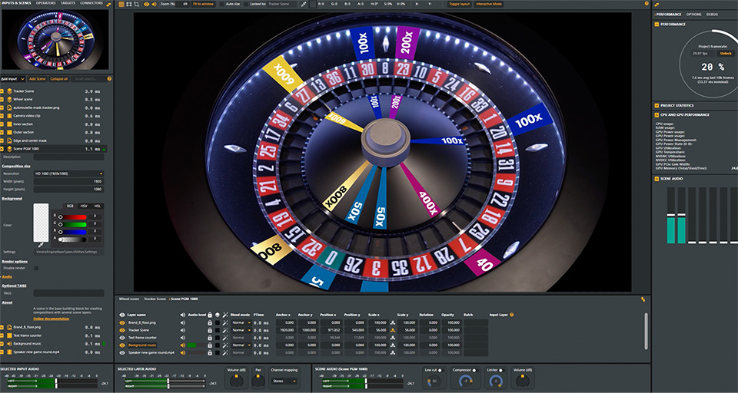Hide the Brand_B_floor.png layer with eye icon
This screenshot has height=393, width=738.
[x=122, y=322]
